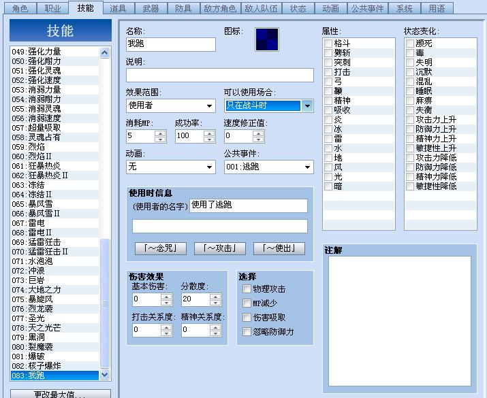
Task: Click the skill icon preview image
Action: (267, 39)
